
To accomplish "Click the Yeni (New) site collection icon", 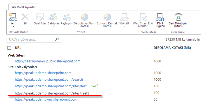I will pos(13,17).
